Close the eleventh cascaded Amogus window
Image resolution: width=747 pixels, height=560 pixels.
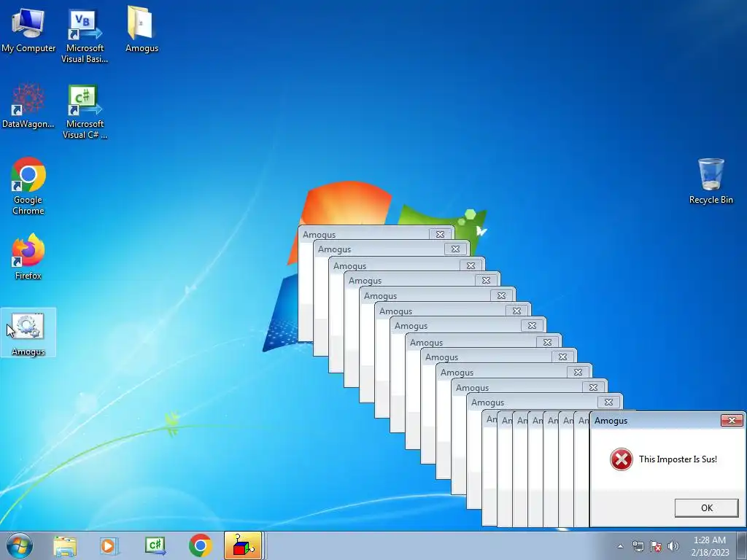(x=592, y=388)
